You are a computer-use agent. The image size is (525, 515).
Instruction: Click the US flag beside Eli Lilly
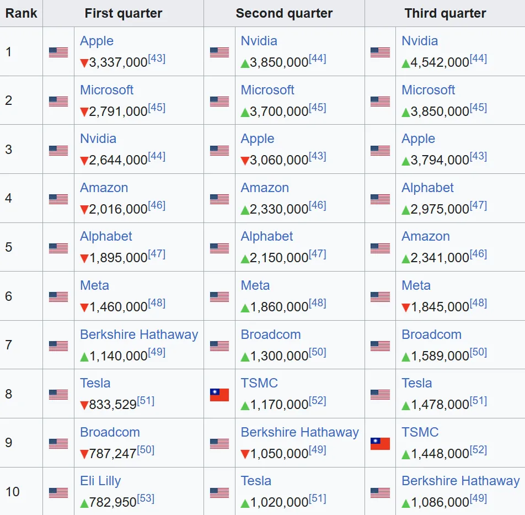pos(58,492)
